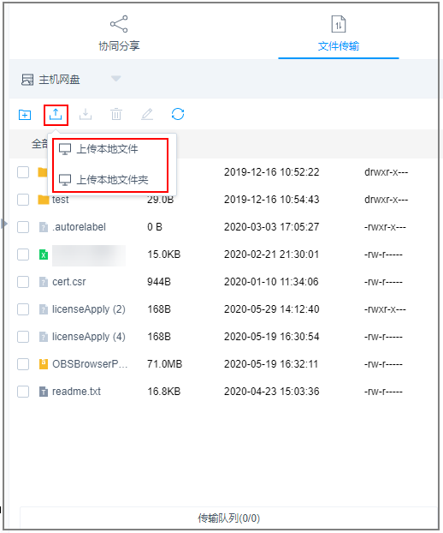Click the 协同分享 share icon
This screenshot has height=533, width=443.
tap(119, 24)
